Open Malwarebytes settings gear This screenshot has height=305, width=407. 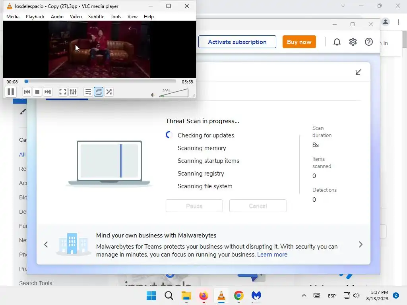353,42
